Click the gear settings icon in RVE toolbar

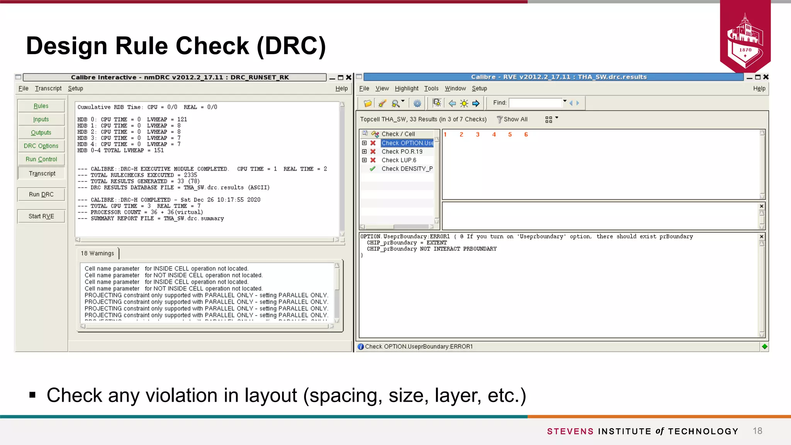click(417, 103)
